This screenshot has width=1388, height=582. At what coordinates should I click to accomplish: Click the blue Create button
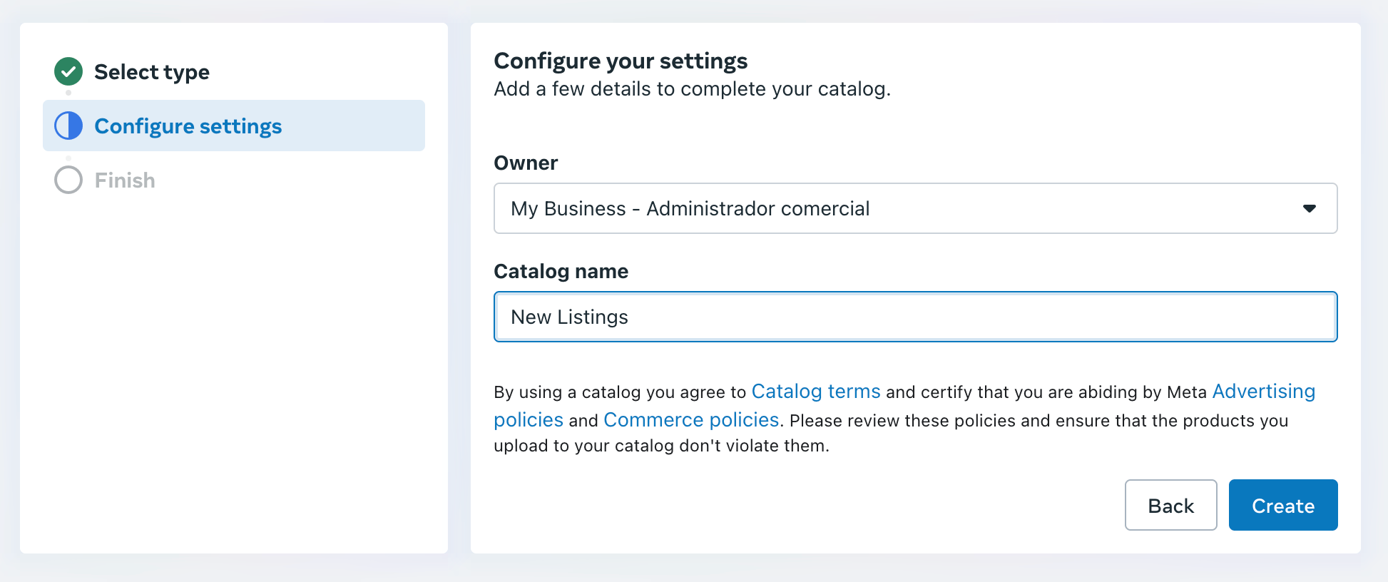coord(1282,505)
